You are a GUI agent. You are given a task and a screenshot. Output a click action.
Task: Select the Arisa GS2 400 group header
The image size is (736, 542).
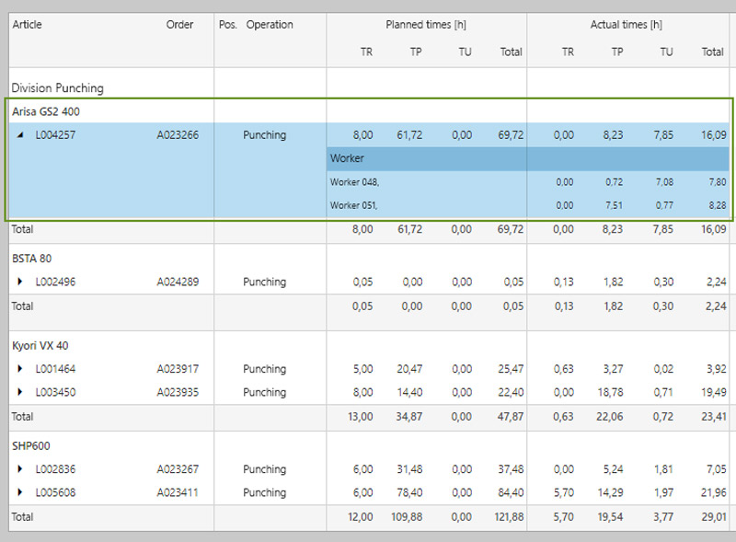[44, 111]
